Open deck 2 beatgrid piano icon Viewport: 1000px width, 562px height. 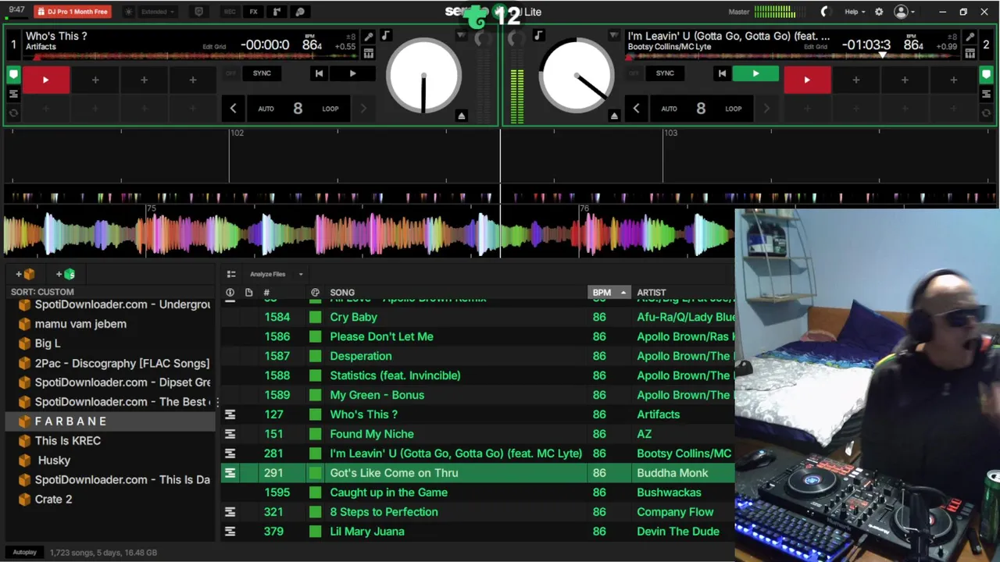pyautogui.click(x=970, y=53)
